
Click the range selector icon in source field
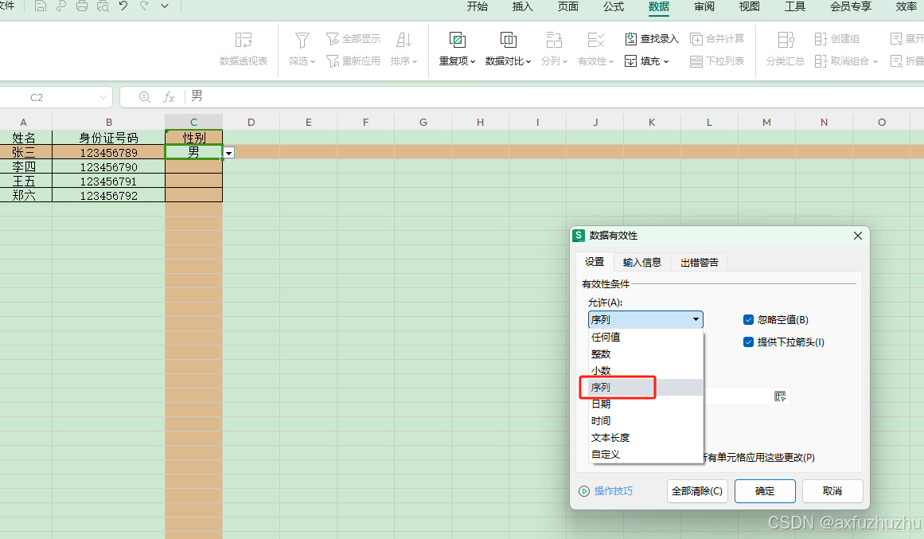click(x=780, y=396)
